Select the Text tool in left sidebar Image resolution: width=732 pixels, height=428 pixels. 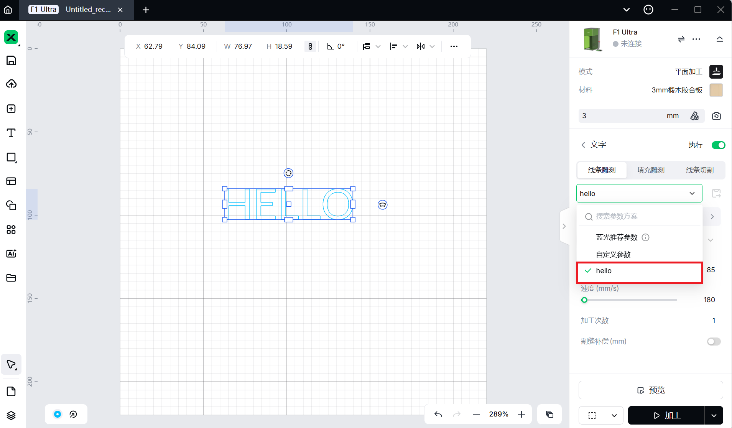pyautogui.click(x=11, y=133)
